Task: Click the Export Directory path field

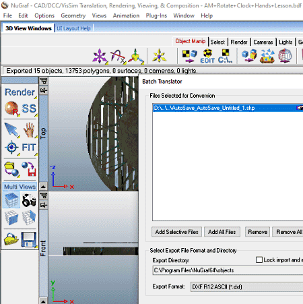Action: point(228,270)
